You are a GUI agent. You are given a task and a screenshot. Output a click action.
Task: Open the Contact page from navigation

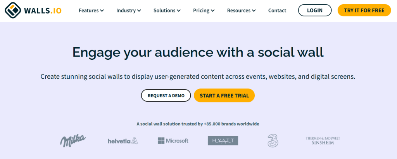tap(277, 10)
